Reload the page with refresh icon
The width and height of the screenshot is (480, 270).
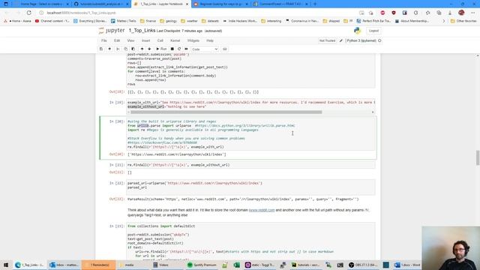tap(28, 13)
